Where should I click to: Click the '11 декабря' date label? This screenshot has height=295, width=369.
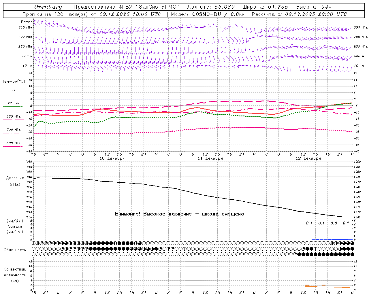[210, 158]
